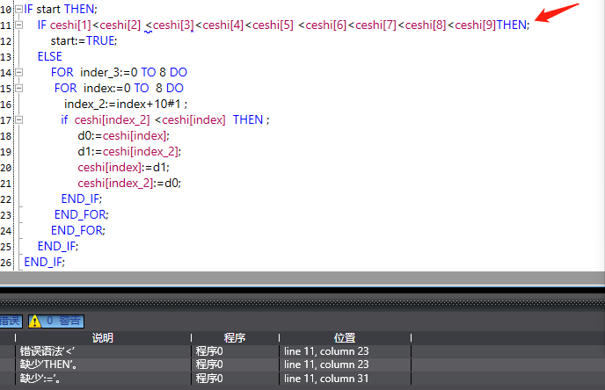The image size is (605, 390).
Task: Toggle the errors (错误) filter button
Action: (10, 321)
